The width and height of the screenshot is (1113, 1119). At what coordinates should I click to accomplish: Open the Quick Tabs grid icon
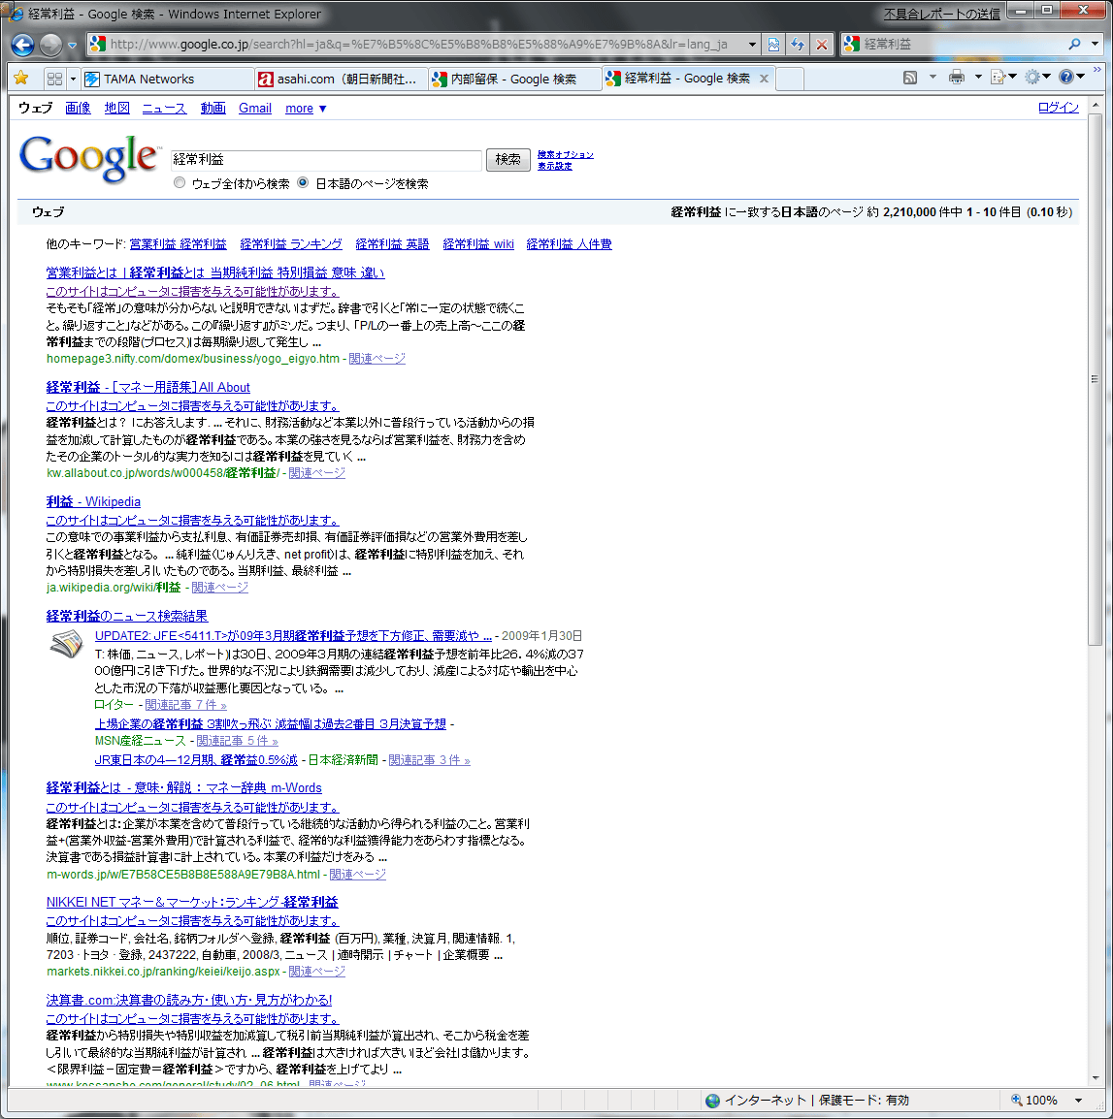(54, 79)
